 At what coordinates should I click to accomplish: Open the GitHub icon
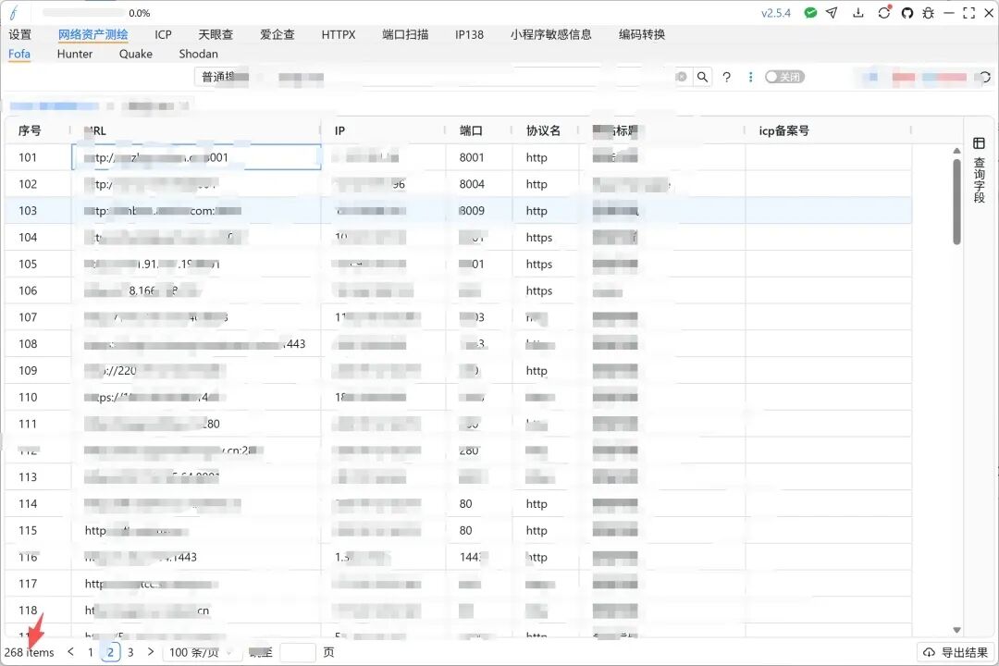pyautogui.click(x=907, y=13)
